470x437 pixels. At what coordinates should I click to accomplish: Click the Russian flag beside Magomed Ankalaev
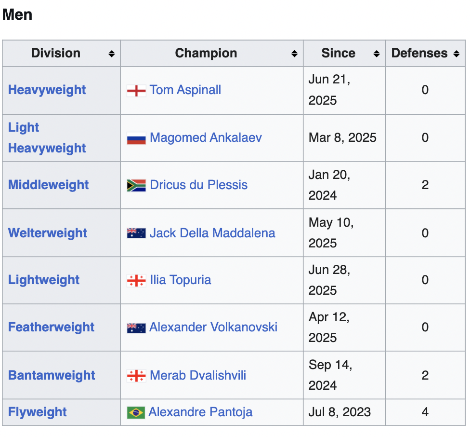click(136, 138)
